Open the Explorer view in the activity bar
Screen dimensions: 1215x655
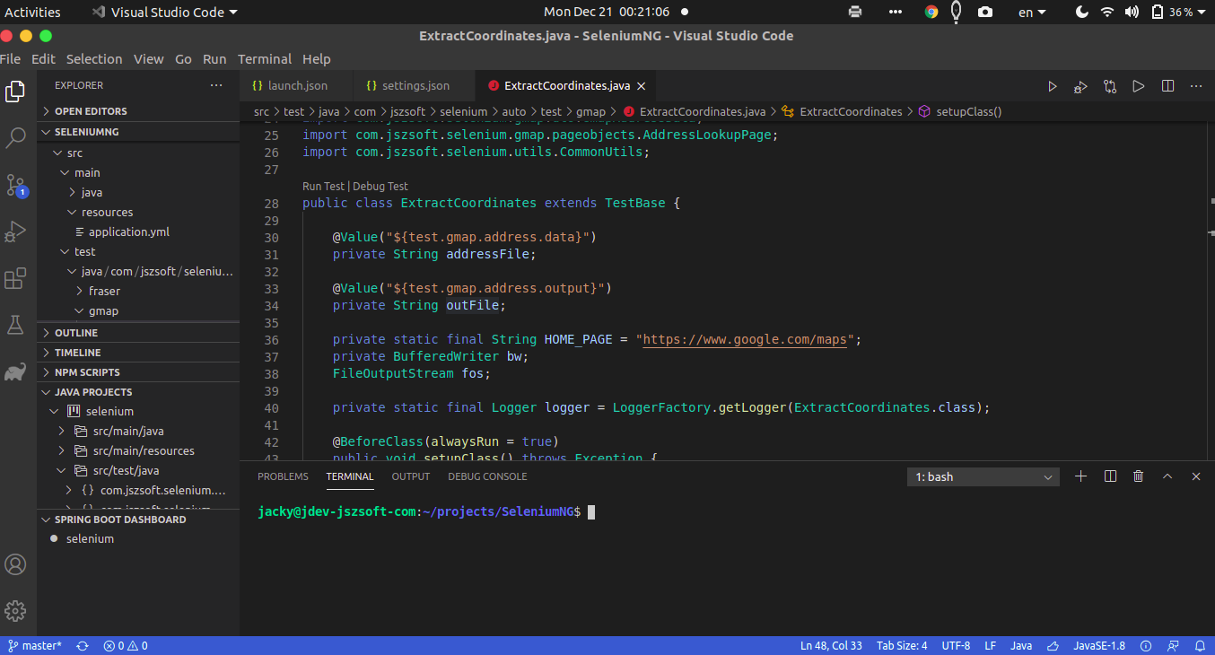tap(15, 91)
